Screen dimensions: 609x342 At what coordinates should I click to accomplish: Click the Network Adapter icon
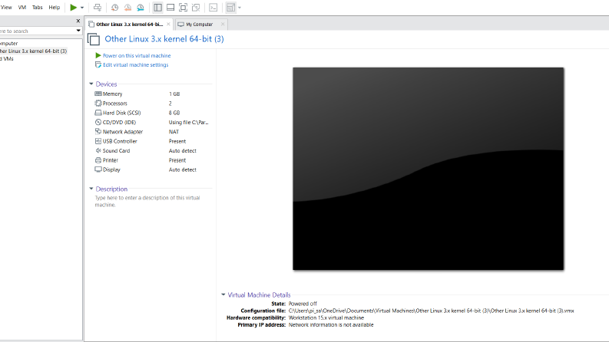click(98, 131)
